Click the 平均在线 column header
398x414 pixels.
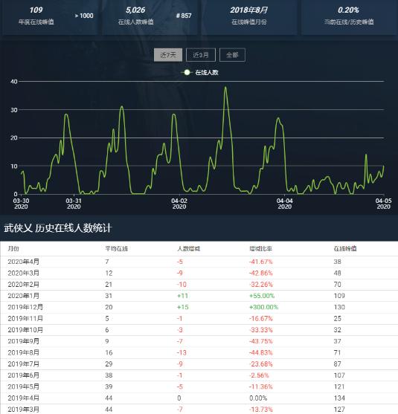click(117, 248)
